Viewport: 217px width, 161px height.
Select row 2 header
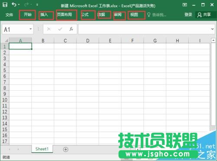5,53
